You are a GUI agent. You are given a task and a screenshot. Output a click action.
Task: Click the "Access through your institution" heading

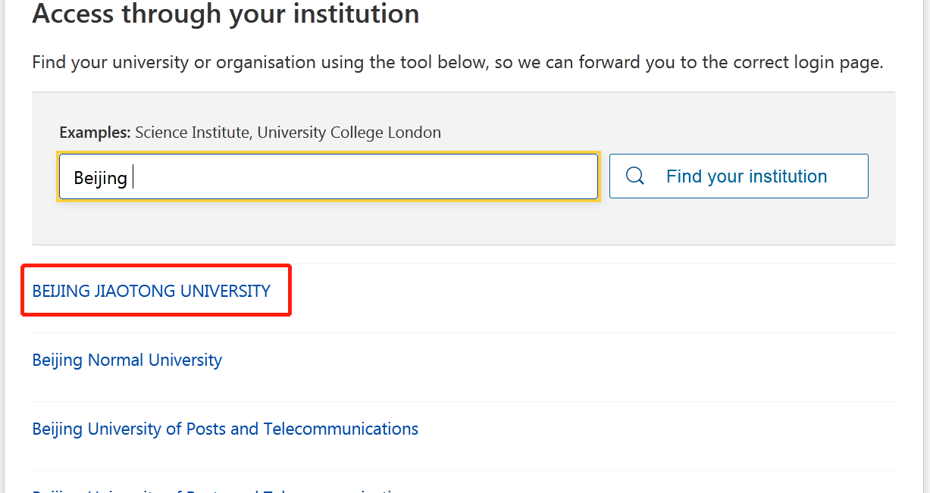click(226, 14)
